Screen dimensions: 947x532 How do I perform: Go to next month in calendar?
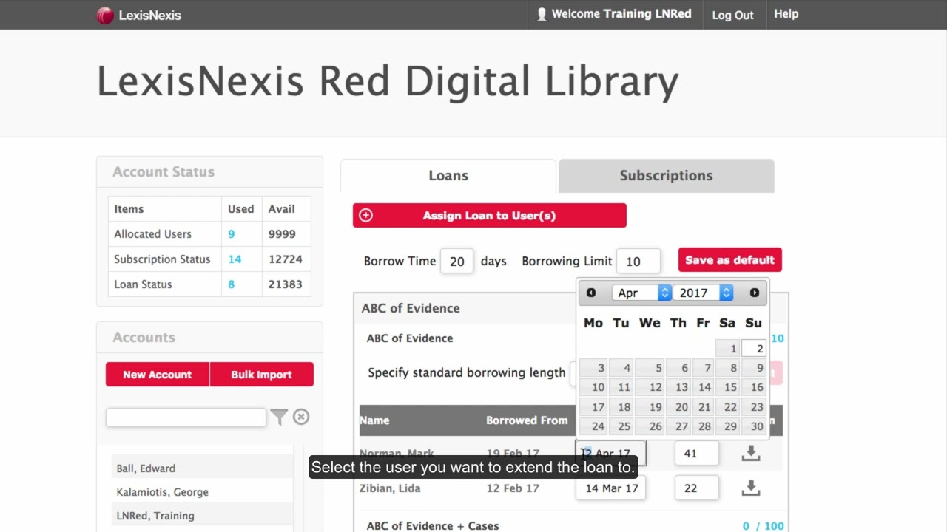[x=755, y=293]
